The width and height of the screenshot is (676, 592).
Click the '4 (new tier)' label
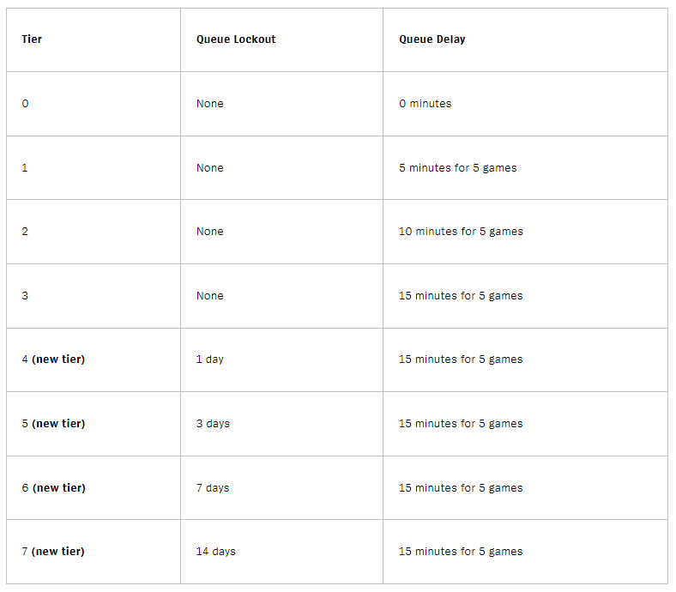[53, 359]
